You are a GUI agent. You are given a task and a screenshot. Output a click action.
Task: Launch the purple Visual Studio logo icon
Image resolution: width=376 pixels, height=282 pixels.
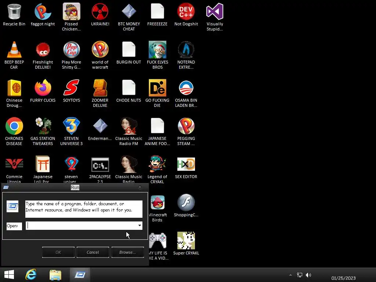point(214,11)
